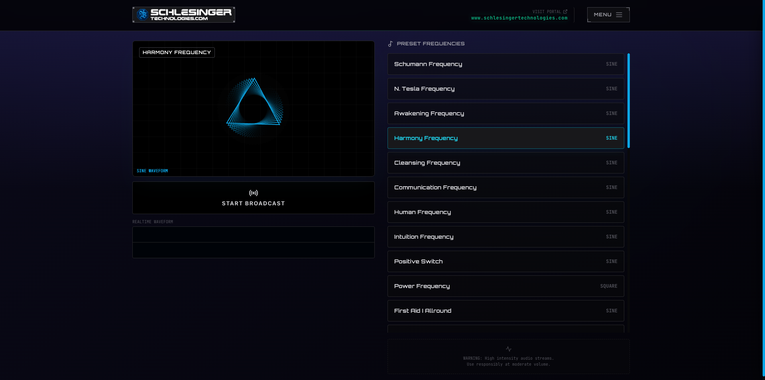The height and width of the screenshot is (380, 765).
Task: Follow the www.schlesingertechnologies.com link
Action: pos(519,18)
